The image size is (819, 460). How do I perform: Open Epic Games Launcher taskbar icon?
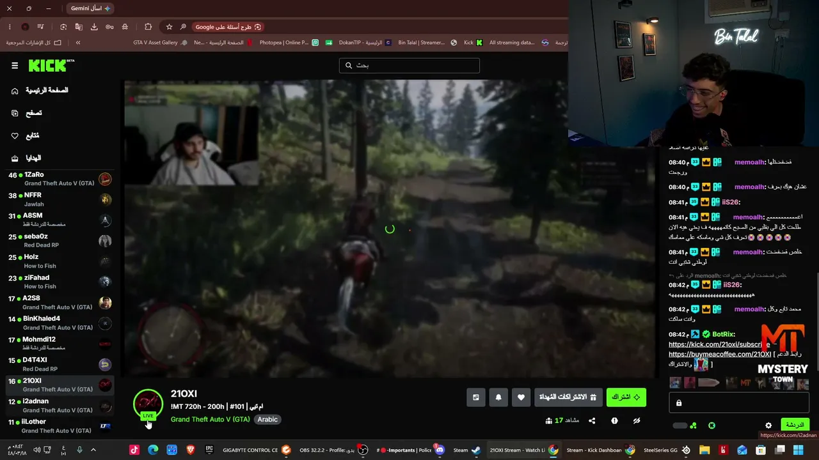click(x=209, y=450)
